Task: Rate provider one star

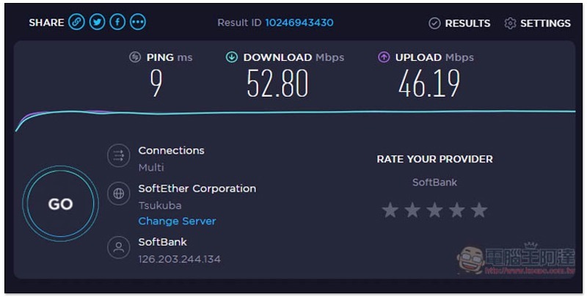Action: tap(390, 210)
